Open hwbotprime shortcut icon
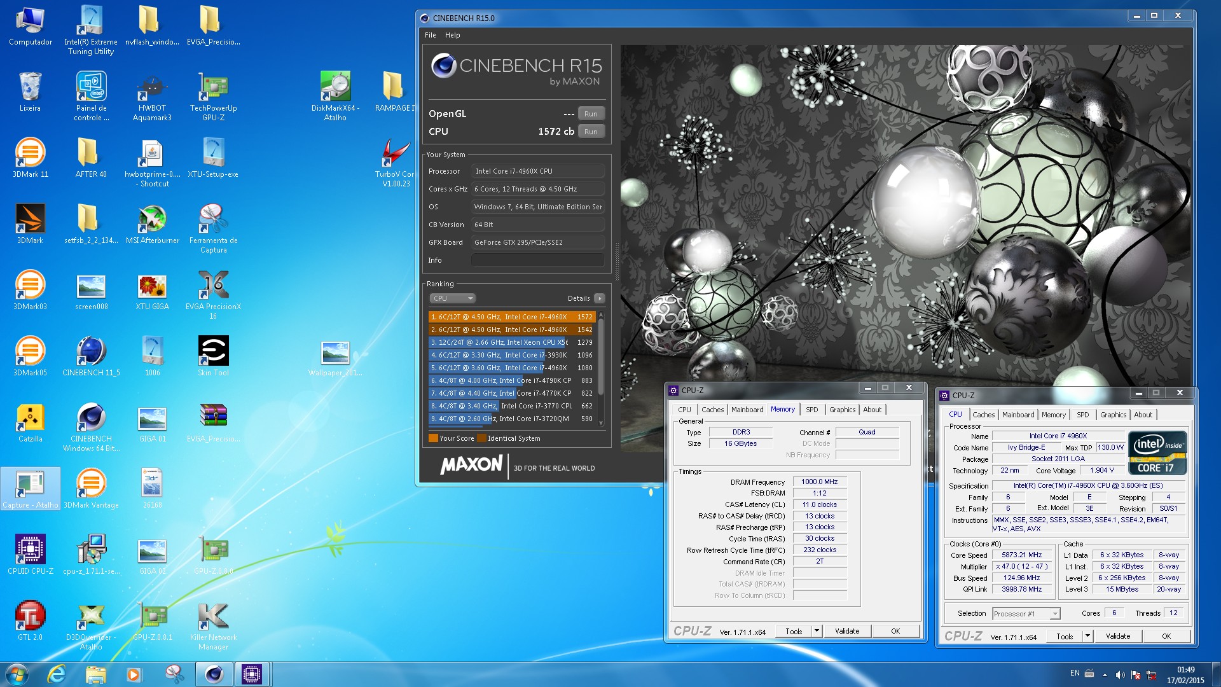The width and height of the screenshot is (1221, 687). (152, 162)
